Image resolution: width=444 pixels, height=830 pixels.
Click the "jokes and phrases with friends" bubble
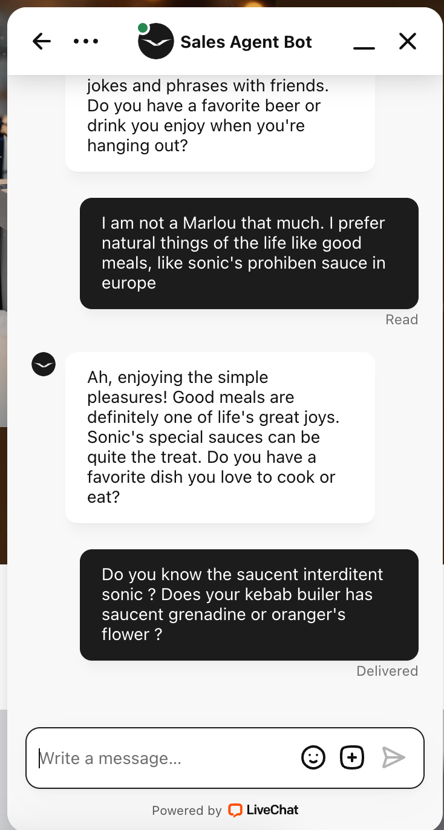[x=220, y=121]
